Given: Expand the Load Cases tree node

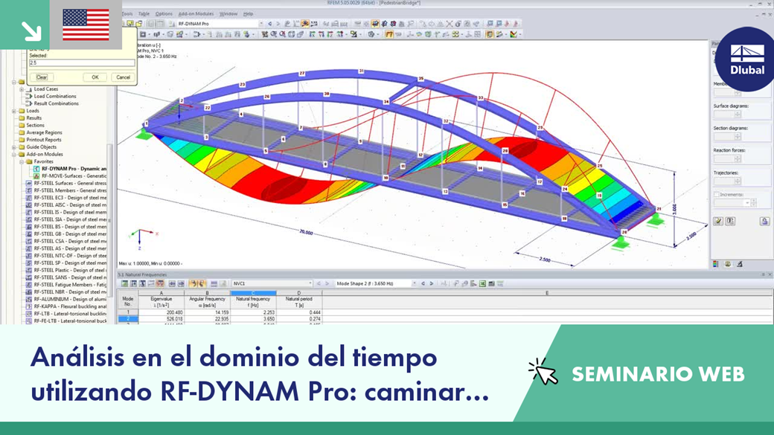Looking at the screenshot, I should tap(22, 89).
